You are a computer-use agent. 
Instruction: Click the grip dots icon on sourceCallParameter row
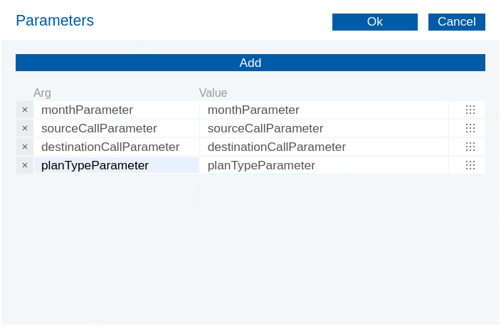[470, 128]
